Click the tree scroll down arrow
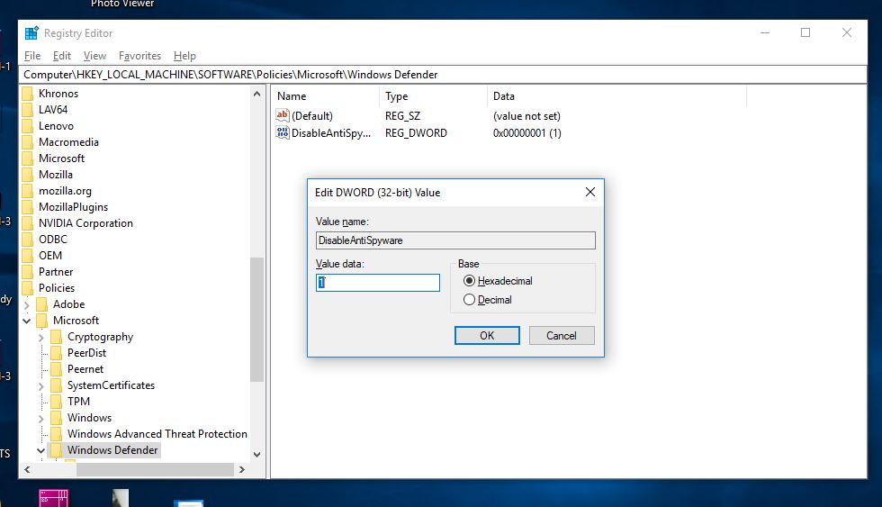The width and height of the screenshot is (882, 507). tap(257, 455)
